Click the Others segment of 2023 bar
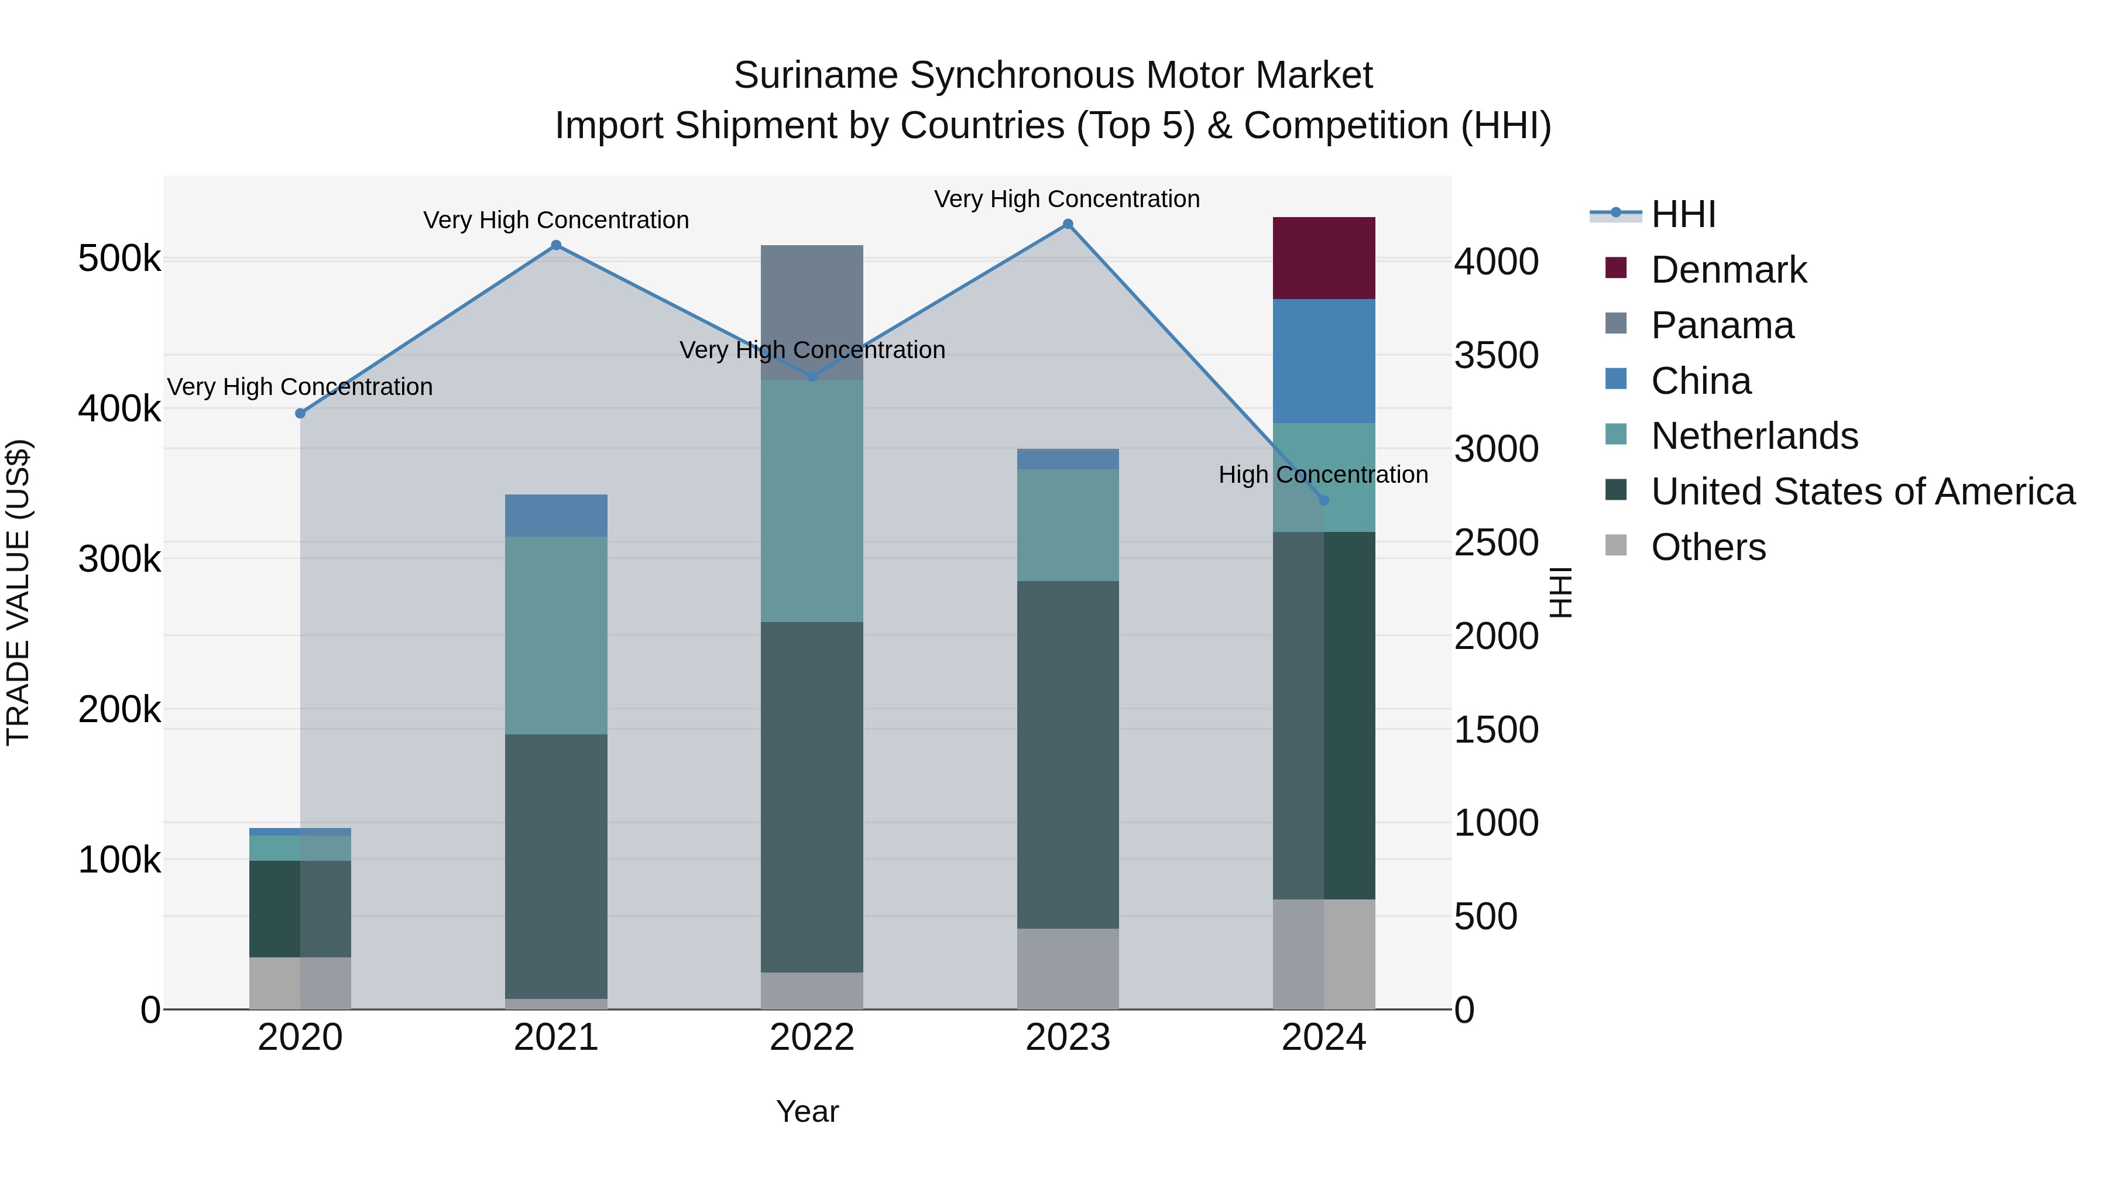This screenshot has width=2107, height=1185. [x=1068, y=969]
